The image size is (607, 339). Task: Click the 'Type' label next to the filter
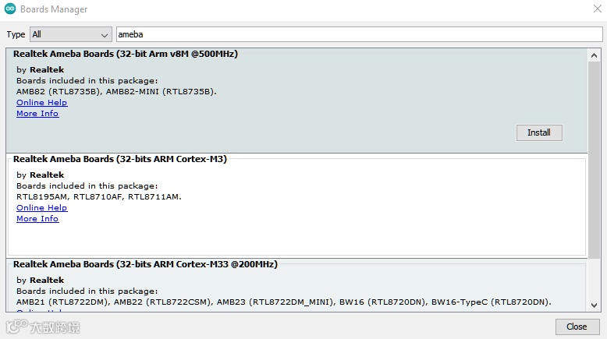(x=16, y=34)
